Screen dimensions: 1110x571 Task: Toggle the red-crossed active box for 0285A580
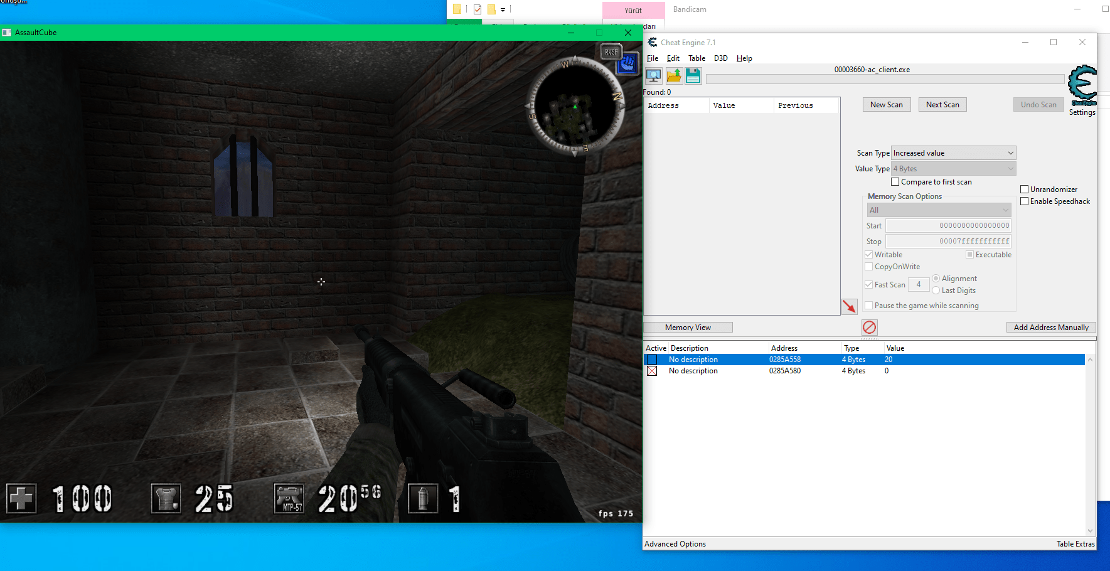click(652, 371)
